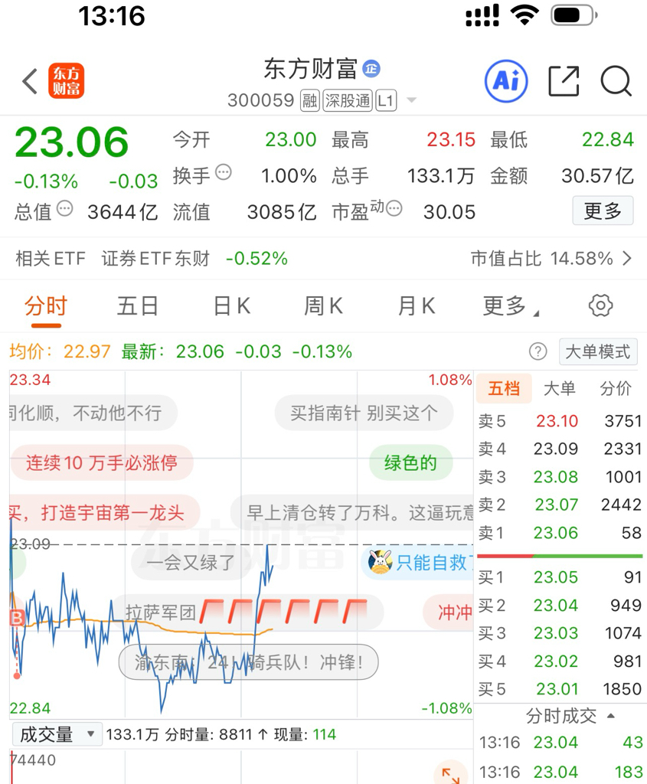Switch to the 日K tab
The image size is (647, 784).
(231, 305)
